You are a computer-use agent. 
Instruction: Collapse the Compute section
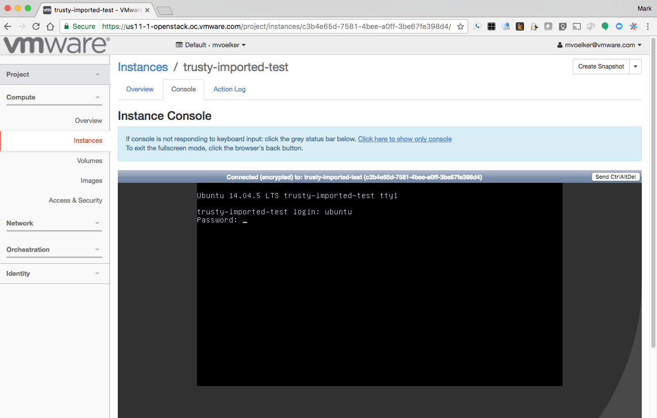[54, 97]
